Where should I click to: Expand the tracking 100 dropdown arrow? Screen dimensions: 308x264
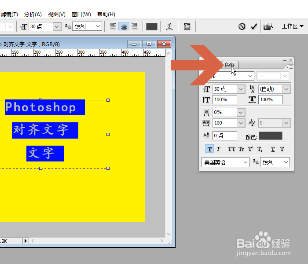click(241, 123)
